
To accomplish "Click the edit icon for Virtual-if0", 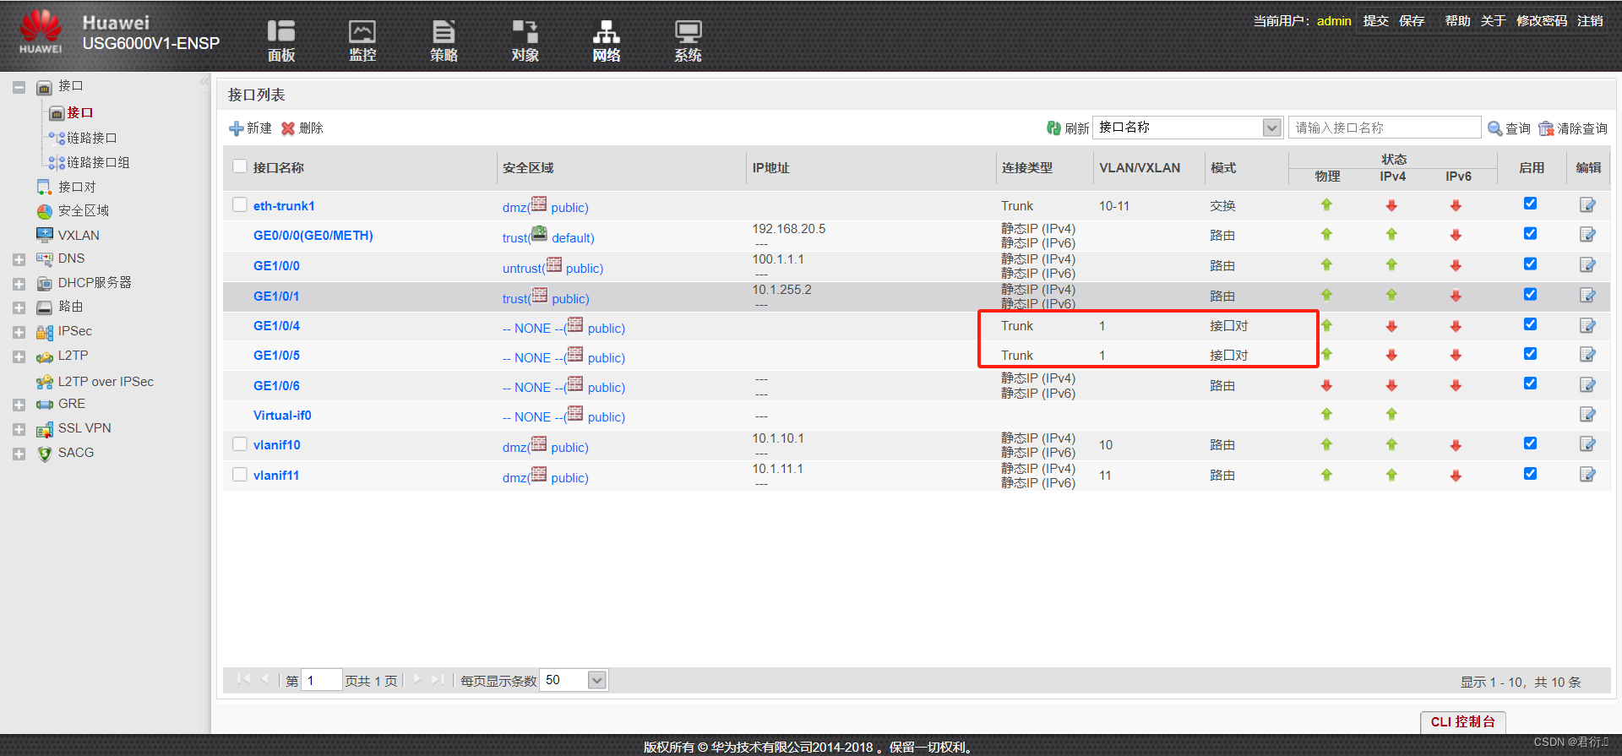I will [x=1587, y=415].
